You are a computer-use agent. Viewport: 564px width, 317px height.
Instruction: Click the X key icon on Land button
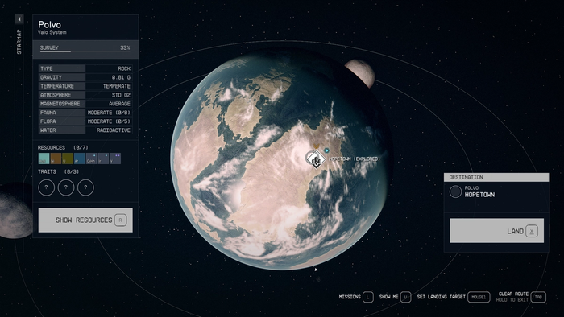coord(532,231)
